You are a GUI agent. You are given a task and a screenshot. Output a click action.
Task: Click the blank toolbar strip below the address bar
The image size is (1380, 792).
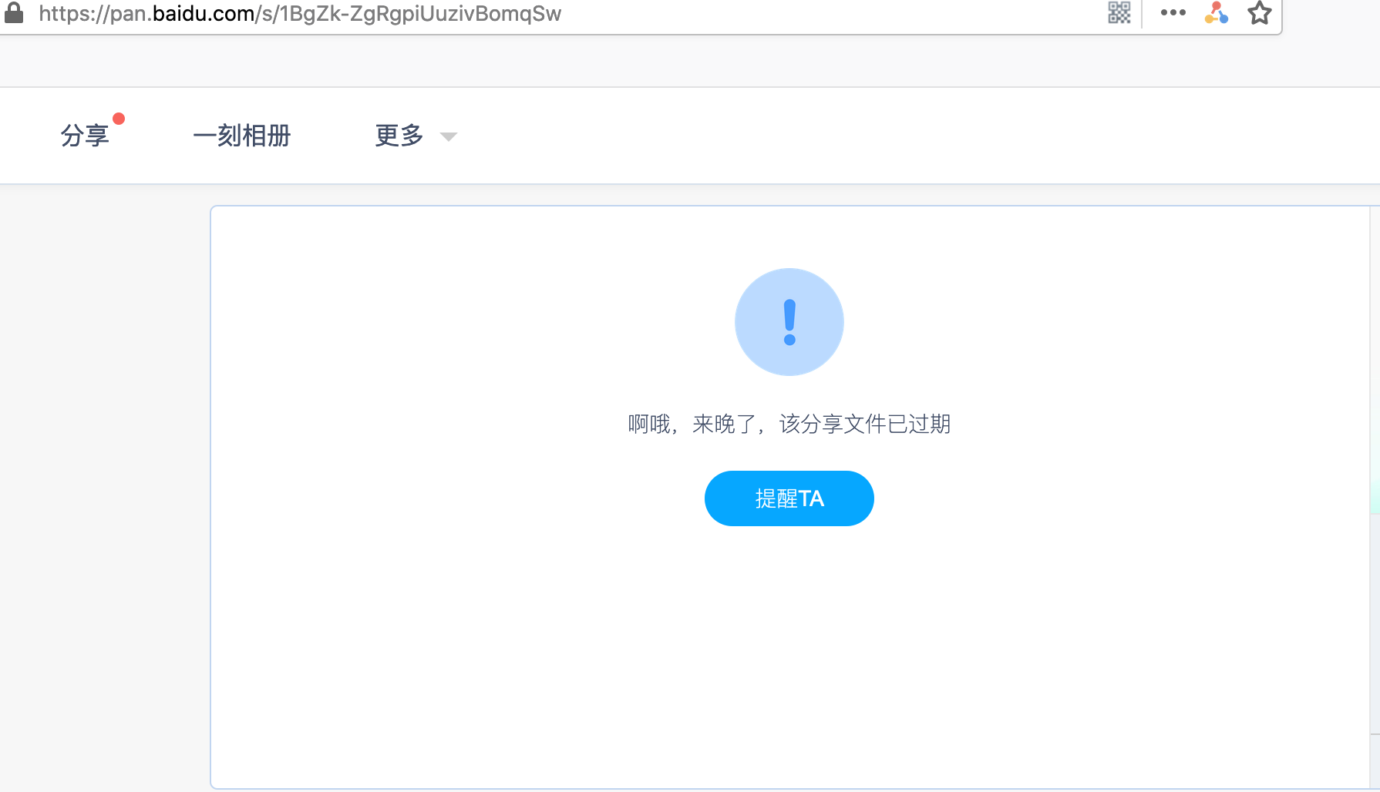690,62
